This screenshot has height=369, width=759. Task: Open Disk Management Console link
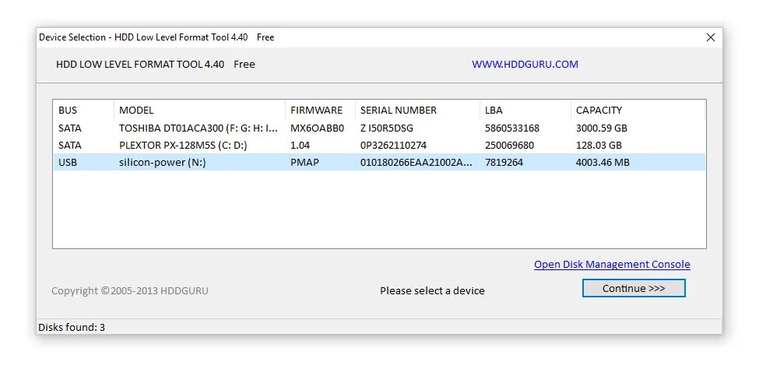[x=612, y=265]
